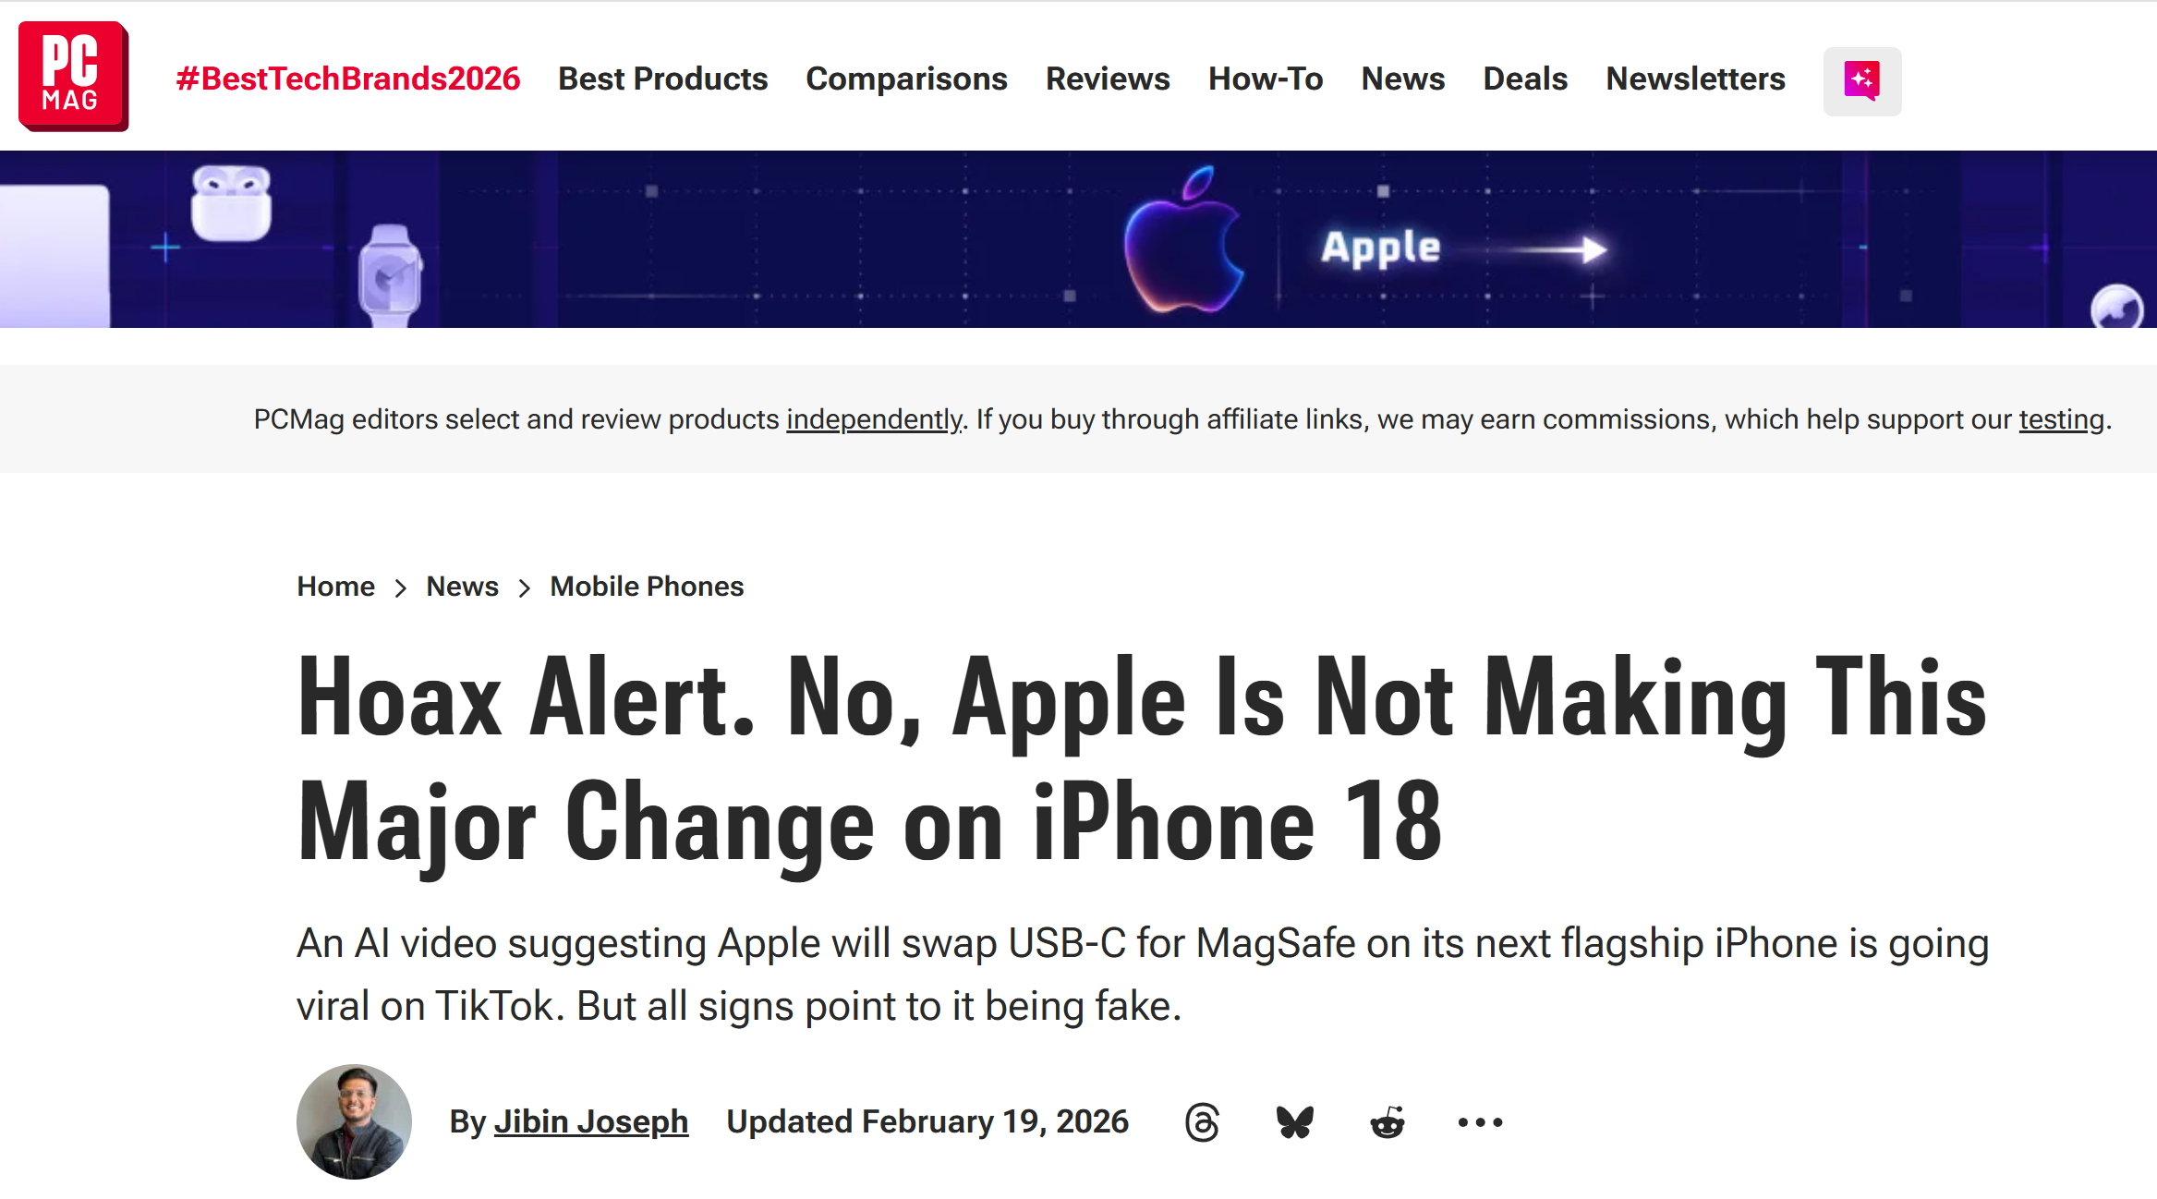Open the Newsletters page
Screen dimensions: 2157x1199
pos(1695,79)
